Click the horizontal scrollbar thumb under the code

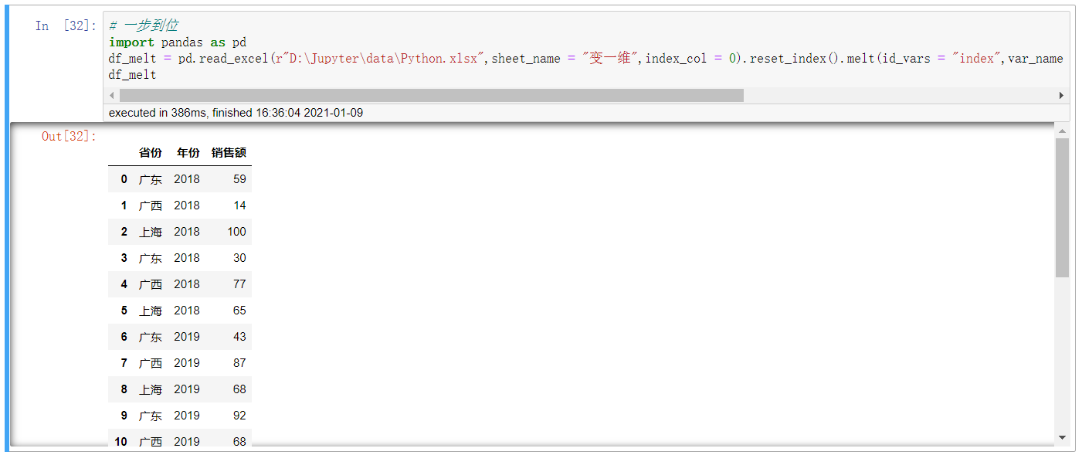pos(431,96)
